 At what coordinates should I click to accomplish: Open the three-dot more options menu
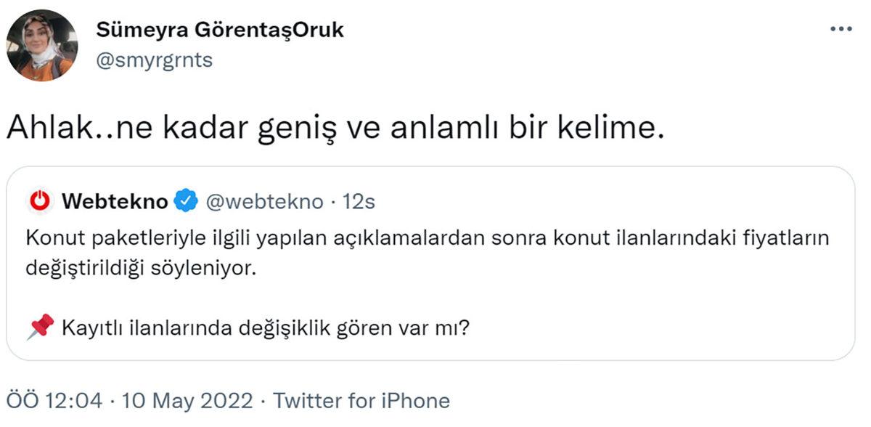840,28
